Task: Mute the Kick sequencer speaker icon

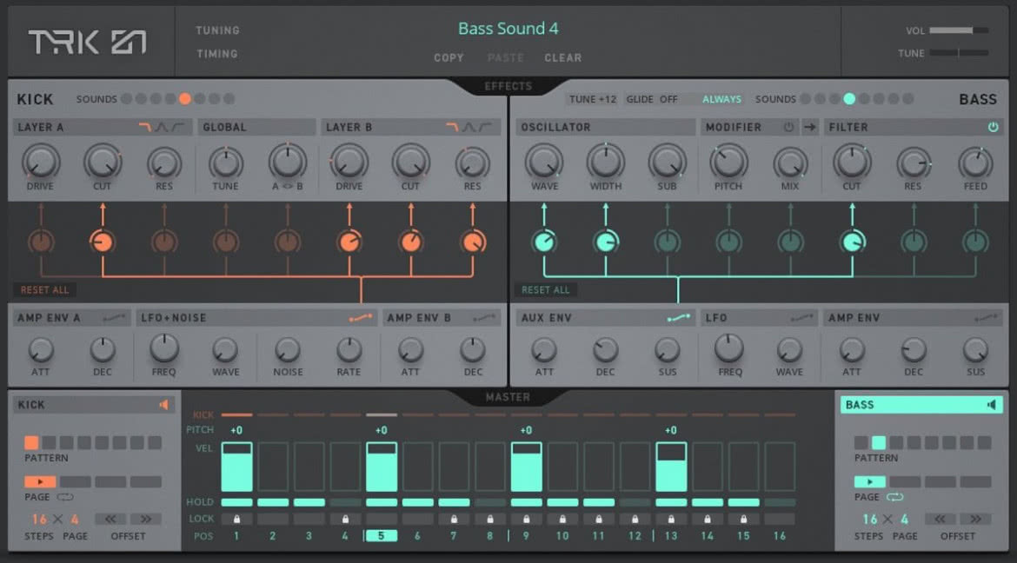Action: 164,405
